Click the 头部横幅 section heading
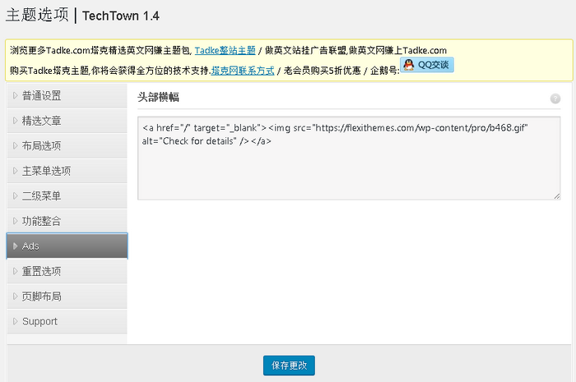 click(x=158, y=97)
